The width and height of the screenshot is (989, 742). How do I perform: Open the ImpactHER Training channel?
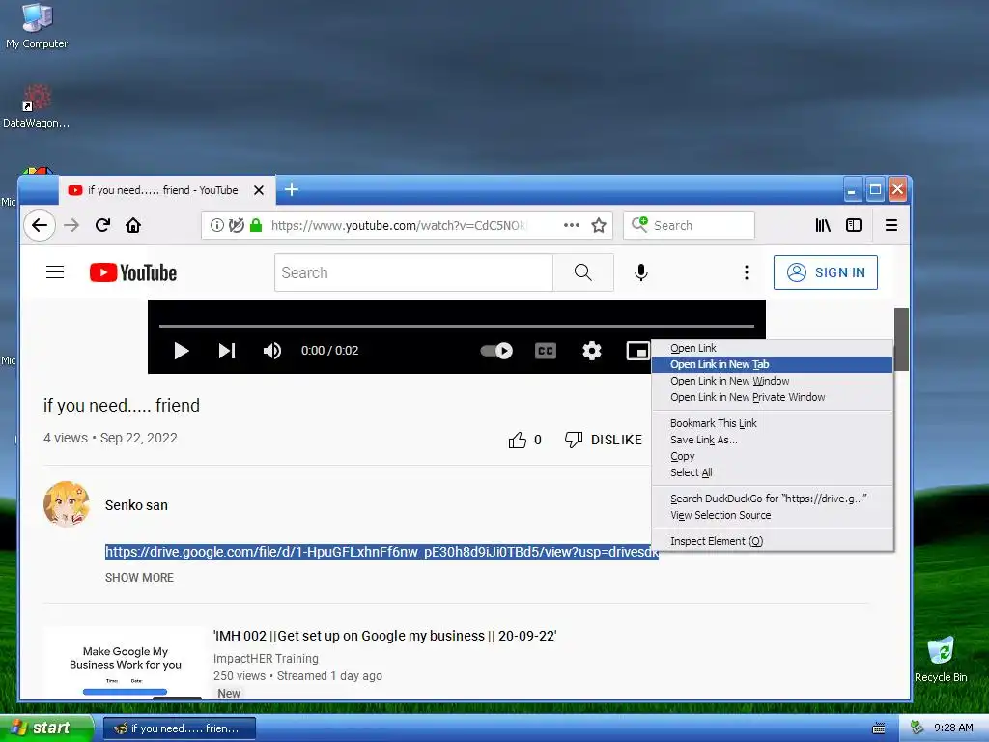266,658
